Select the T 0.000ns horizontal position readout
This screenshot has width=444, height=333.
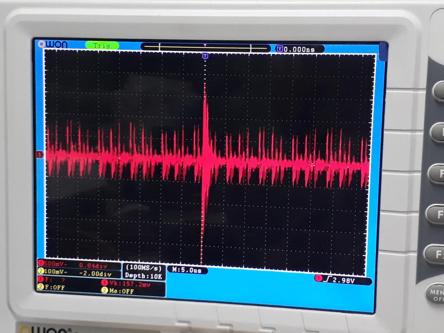click(x=299, y=49)
